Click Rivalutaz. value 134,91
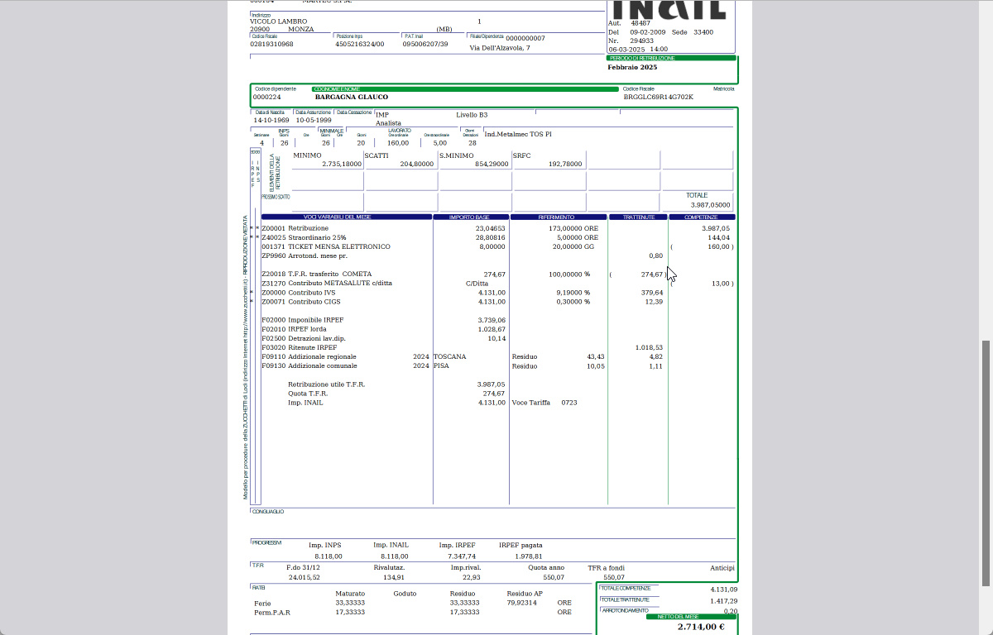Viewport: 993px width, 635px height. [395, 577]
